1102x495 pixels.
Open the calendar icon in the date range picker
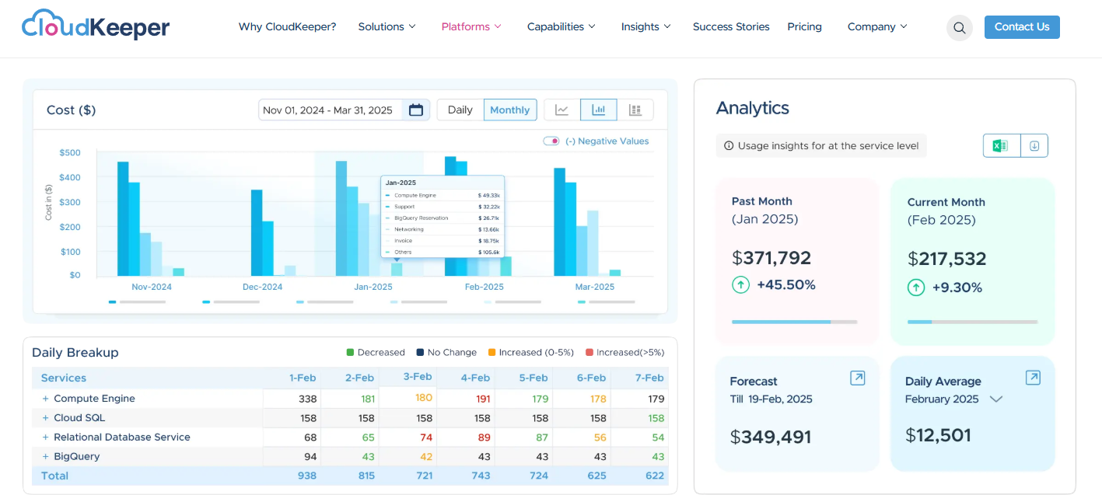[x=417, y=110]
